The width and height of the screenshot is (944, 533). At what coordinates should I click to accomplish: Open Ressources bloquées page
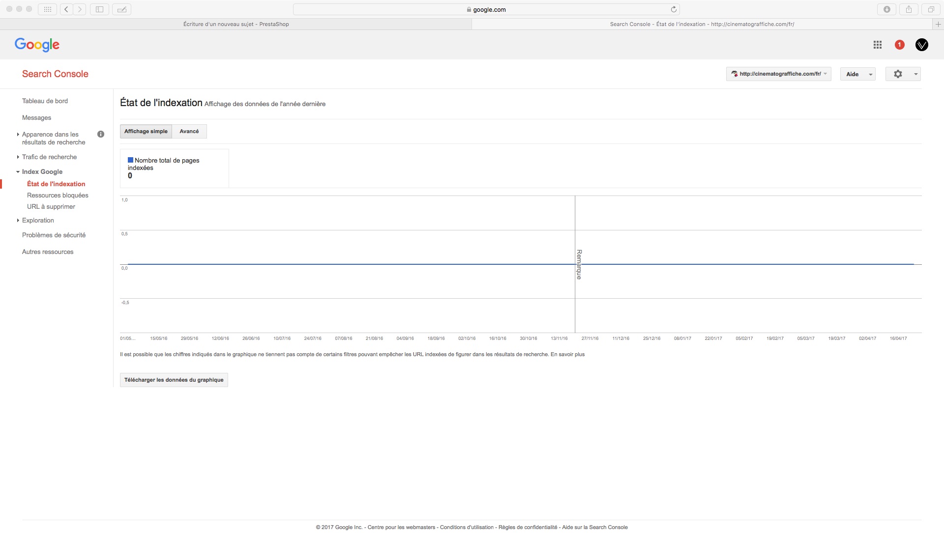(58, 196)
